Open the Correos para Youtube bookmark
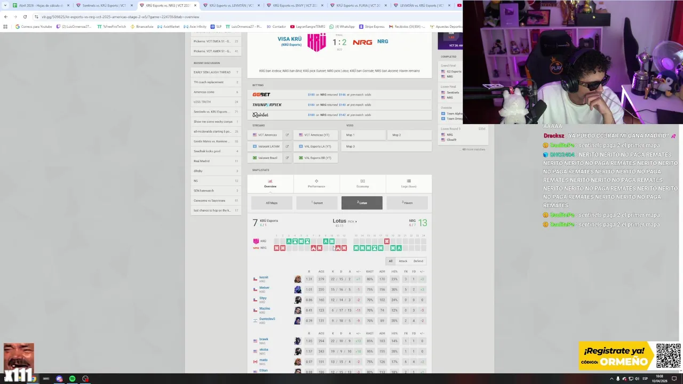Screen dimensions: 683x384 tap(34, 26)
